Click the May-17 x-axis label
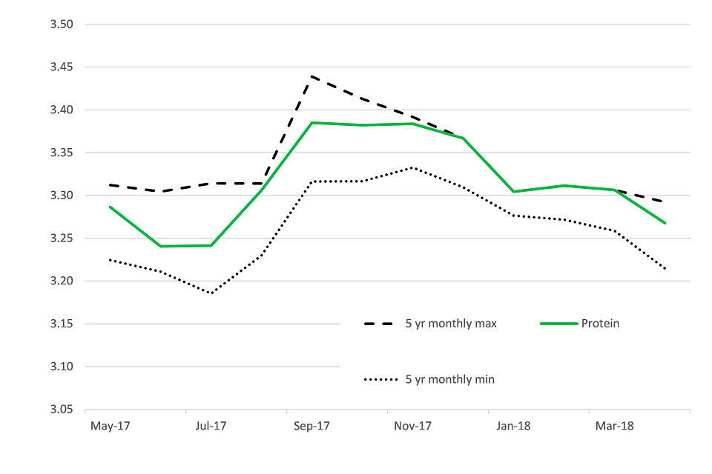 [x=110, y=427]
